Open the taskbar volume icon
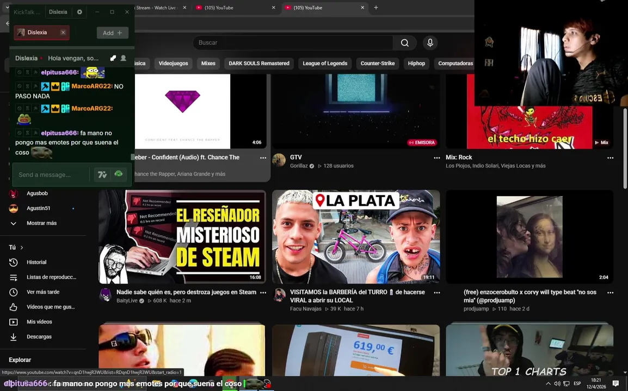 pyautogui.click(x=557, y=383)
